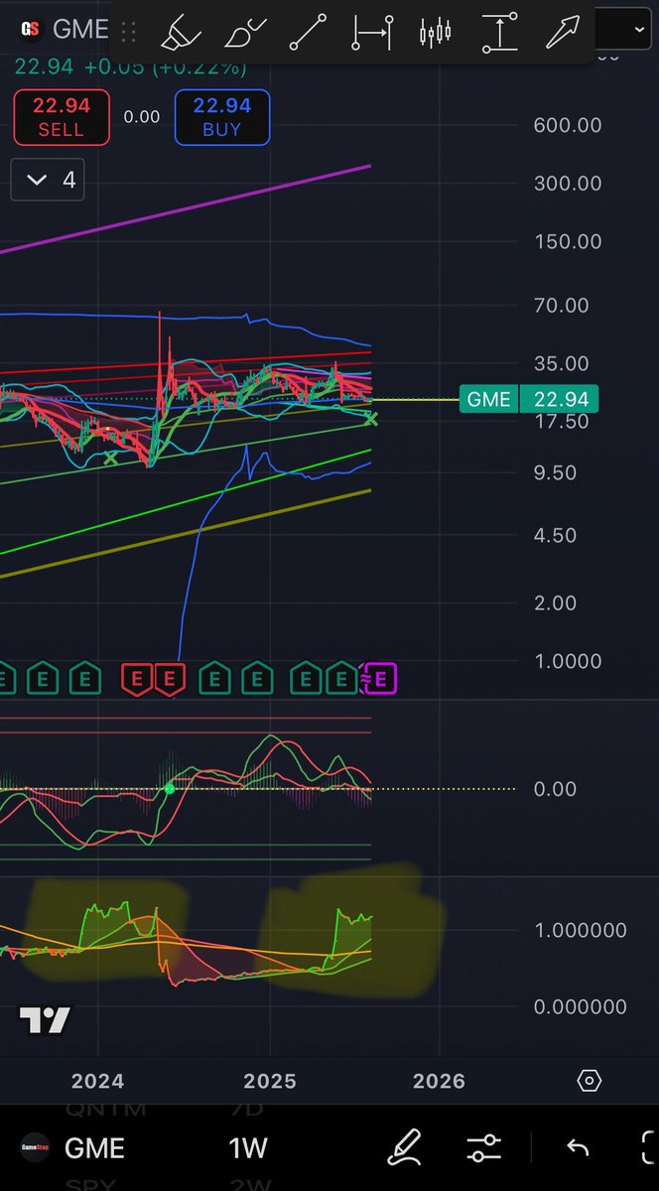Tap the 1.0000 price axis label
Viewport: 659px width, 1191px height.
568,661
